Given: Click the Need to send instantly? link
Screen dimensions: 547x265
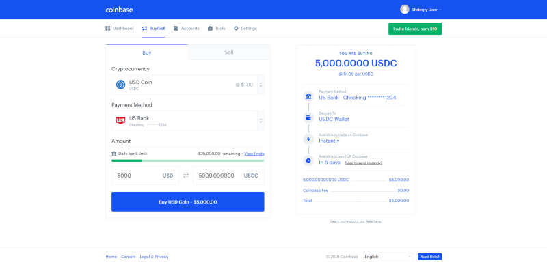Looking at the screenshot, I should coord(363,163).
